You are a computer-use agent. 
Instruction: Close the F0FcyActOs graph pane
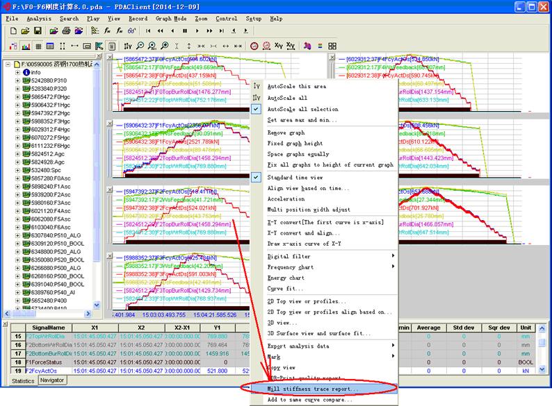[110, 57]
